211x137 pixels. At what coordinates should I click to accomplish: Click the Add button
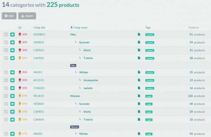9,16
